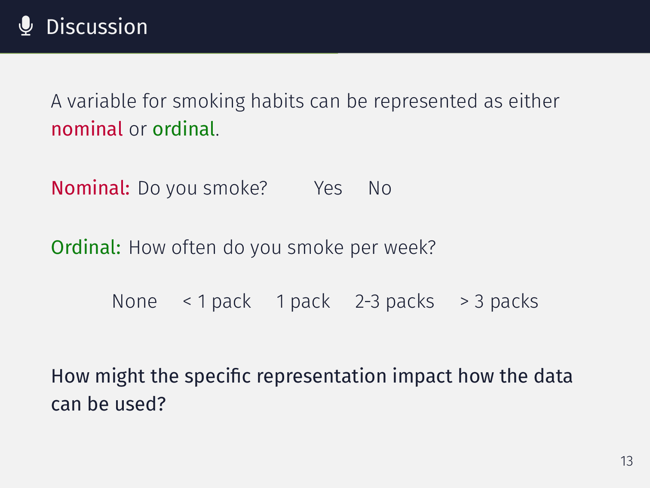Click the "Discussion" slide title
The width and height of the screenshot is (650, 488).
(x=97, y=27)
